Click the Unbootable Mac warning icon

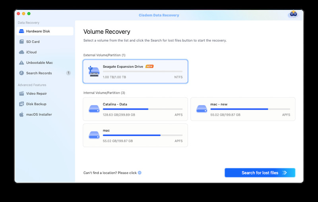pos(21,63)
